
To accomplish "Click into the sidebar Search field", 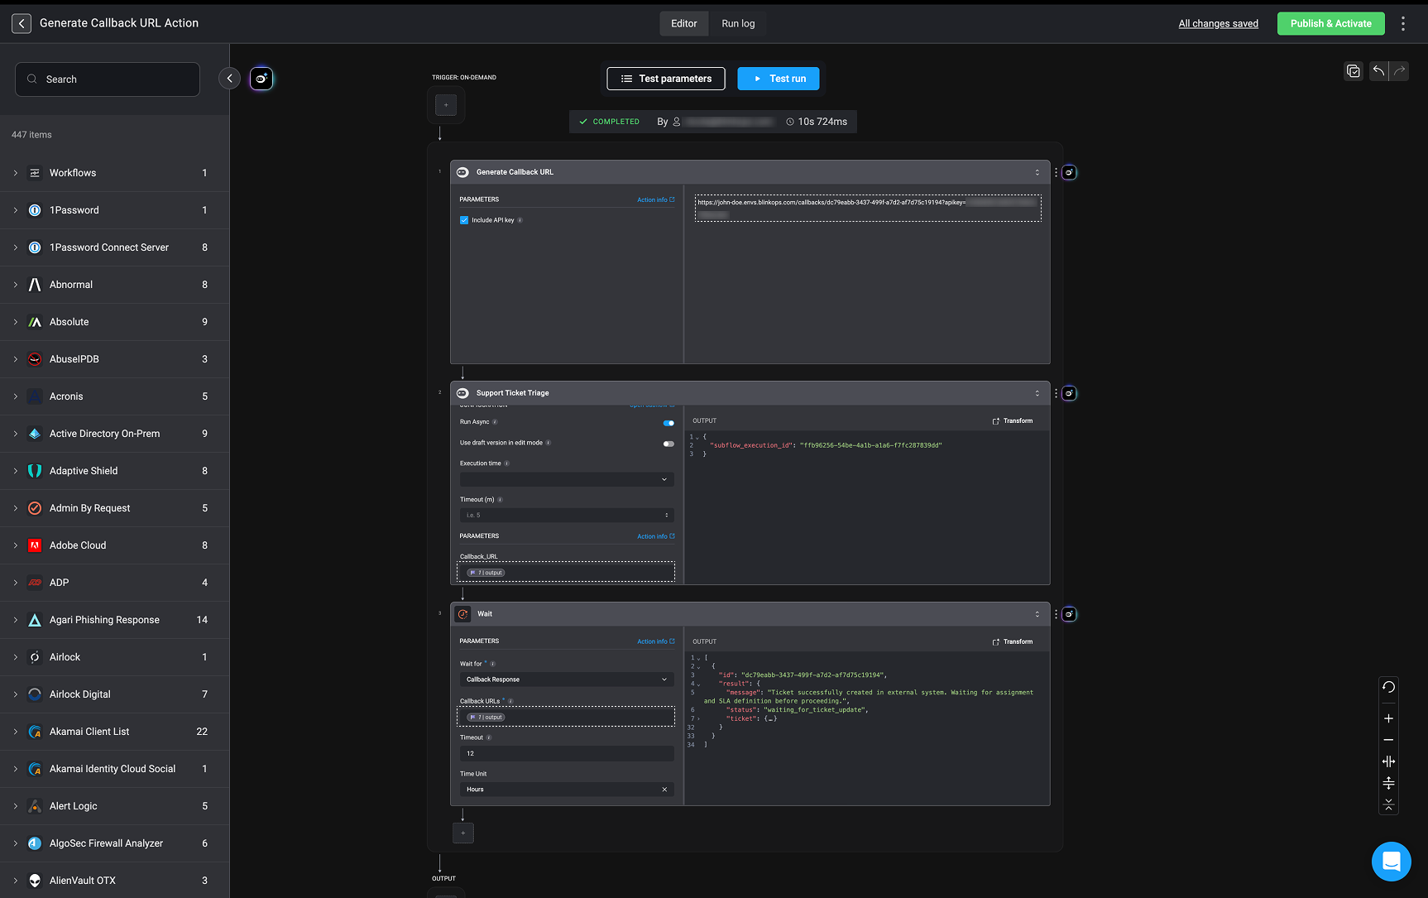I will click(x=108, y=79).
